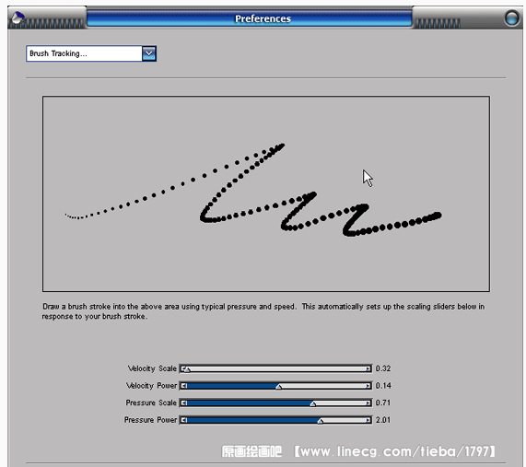
Task: Click the Velocity Power label
Action: [151, 386]
